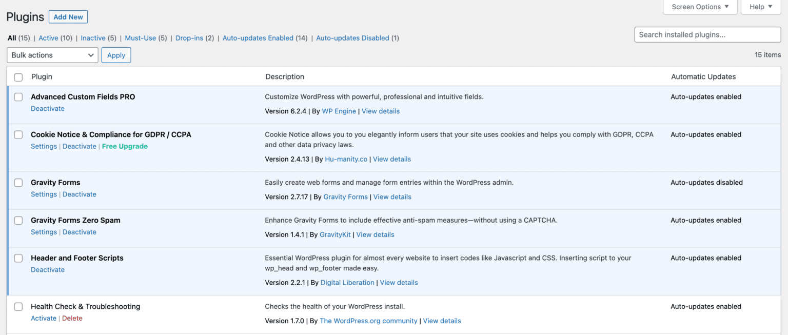View details for Advanced Custom Fields PRO
This screenshot has height=335, width=788.
coord(381,111)
